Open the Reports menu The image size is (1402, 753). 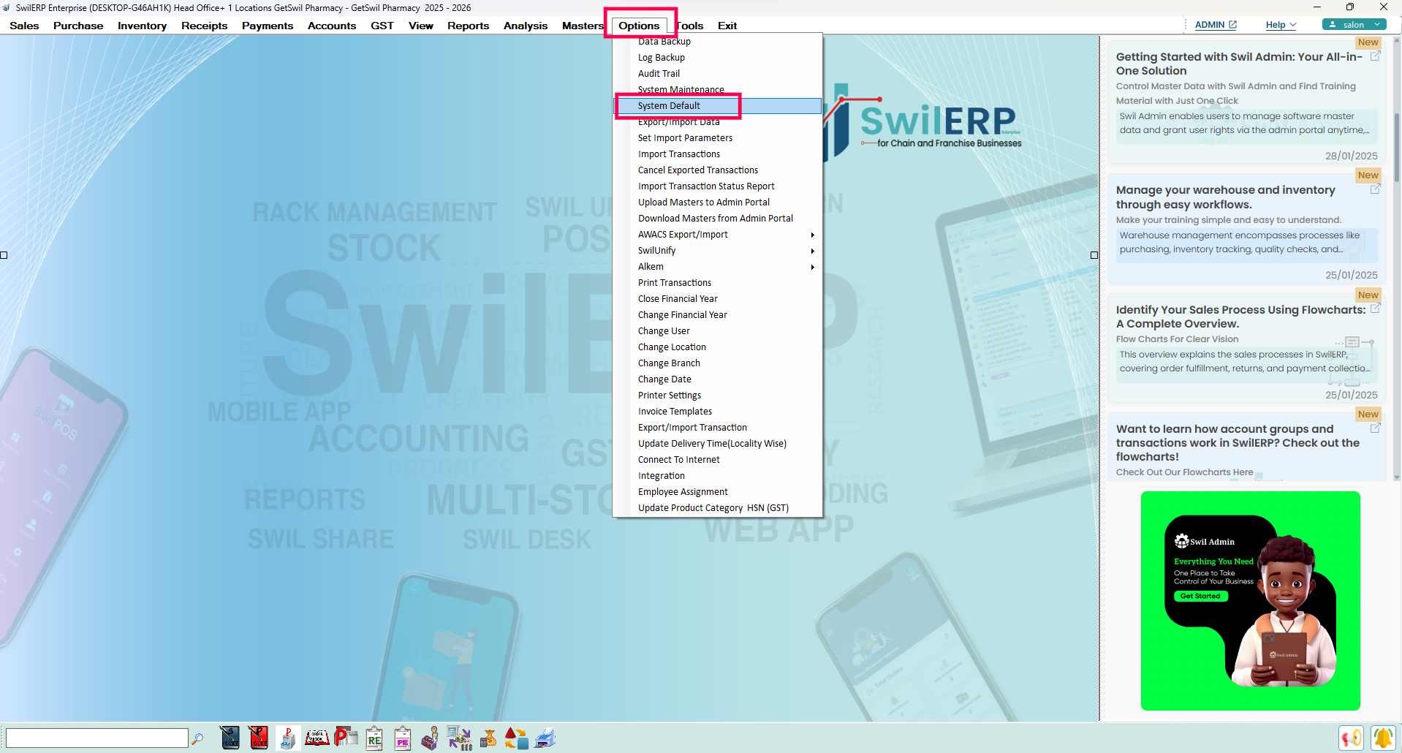[x=468, y=26]
